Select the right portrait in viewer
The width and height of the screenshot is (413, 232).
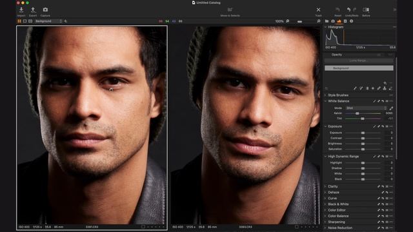[245, 125]
